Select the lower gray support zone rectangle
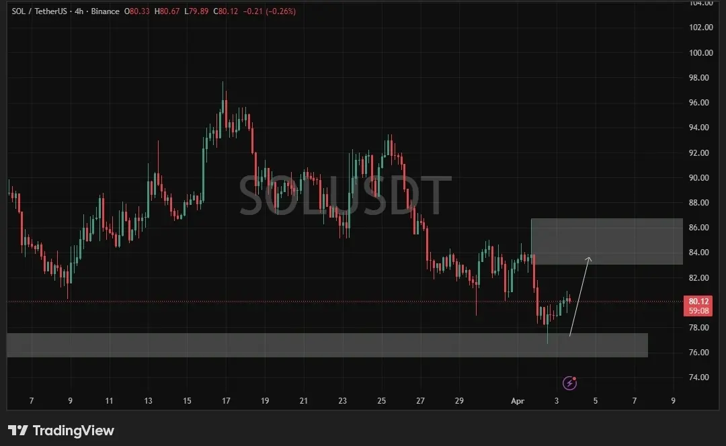The height and width of the screenshot is (446, 726). (x=327, y=345)
